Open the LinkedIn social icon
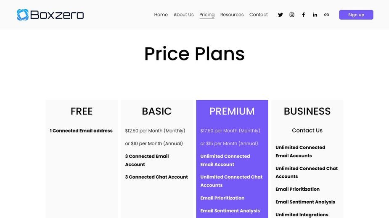 (x=315, y=15)
